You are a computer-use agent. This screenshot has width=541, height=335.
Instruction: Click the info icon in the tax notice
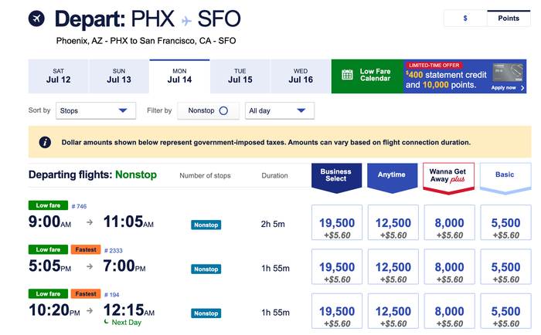(x=45, y=142)
